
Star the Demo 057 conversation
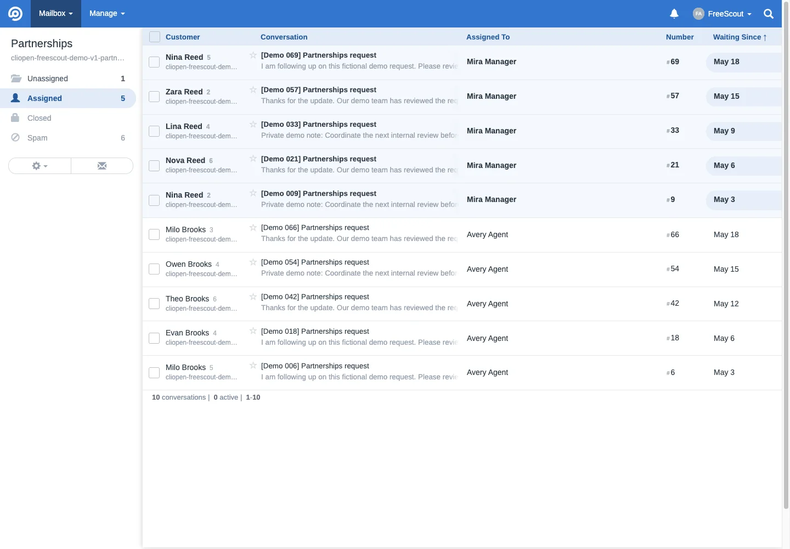pos(253,89)
